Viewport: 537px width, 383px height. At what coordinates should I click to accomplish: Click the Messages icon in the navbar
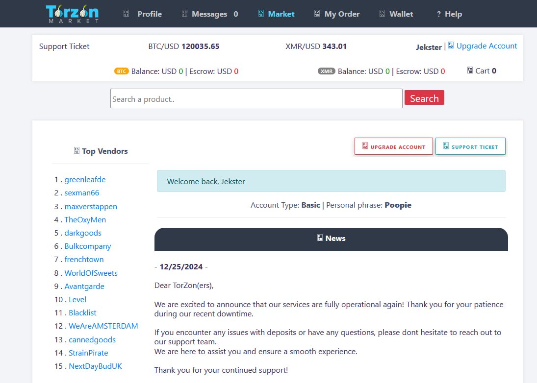[185, 14]
